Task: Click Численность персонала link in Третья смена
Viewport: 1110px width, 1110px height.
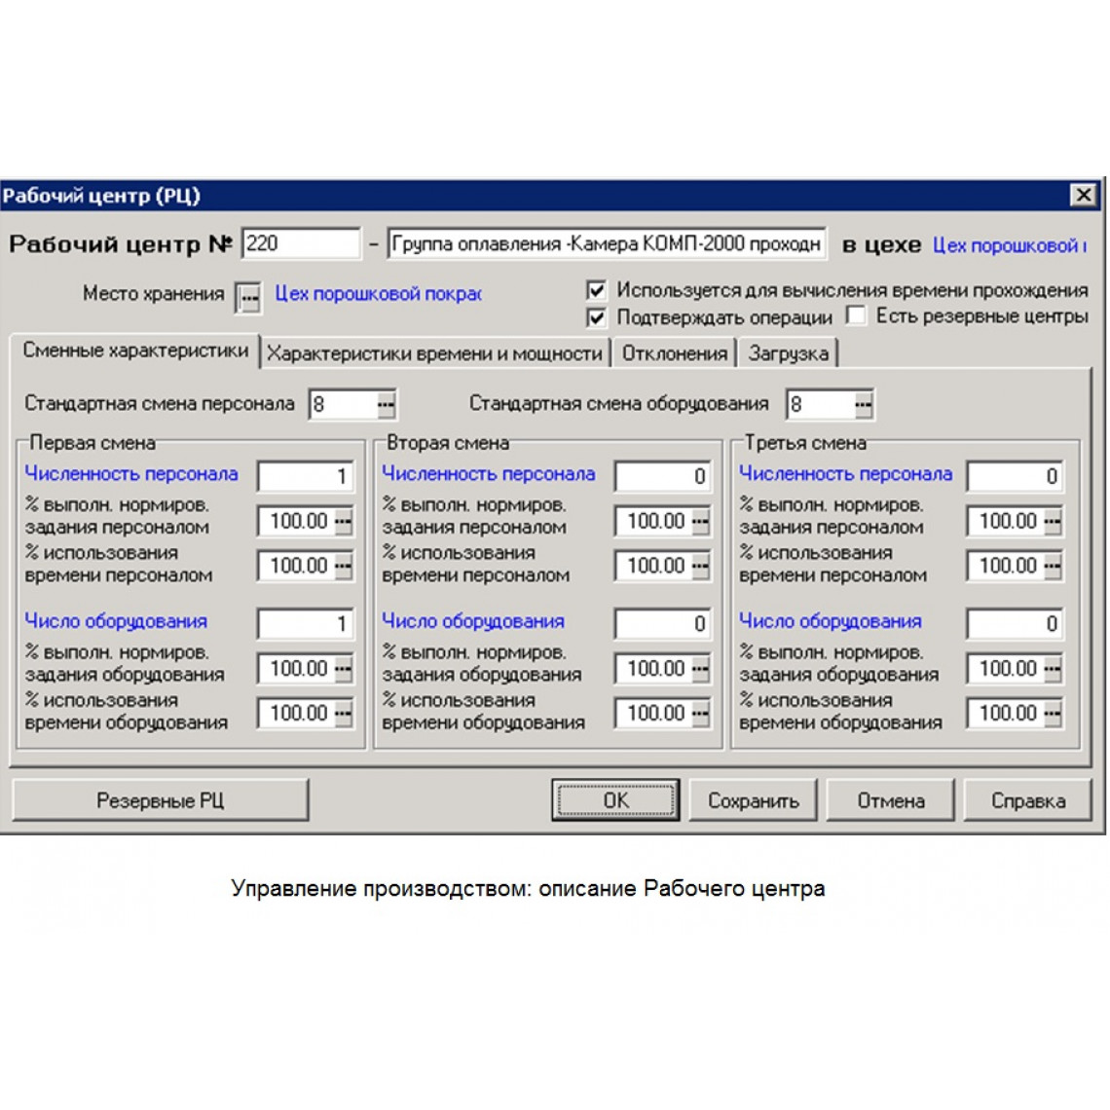Action: pos(846,473)
